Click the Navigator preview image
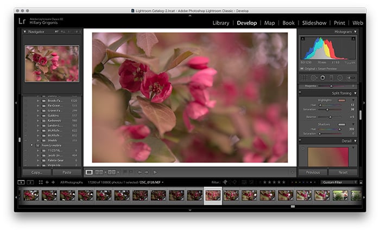Image resolution: width=380 pixels, height=232 pixels. pos(52,63)
